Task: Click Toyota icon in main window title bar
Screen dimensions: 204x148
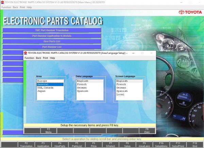Action: pyautogui.click(x=2, y=2)
